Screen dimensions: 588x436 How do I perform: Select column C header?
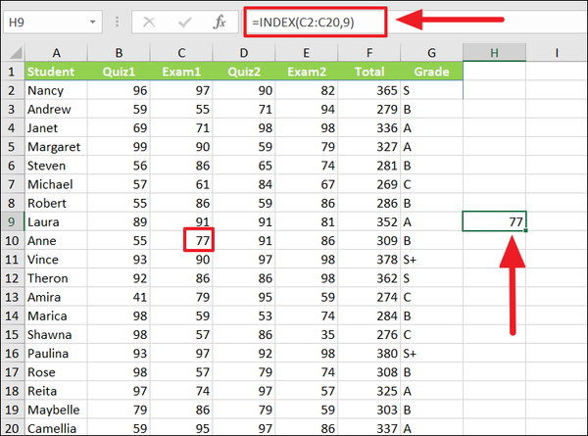pos(181,53)
